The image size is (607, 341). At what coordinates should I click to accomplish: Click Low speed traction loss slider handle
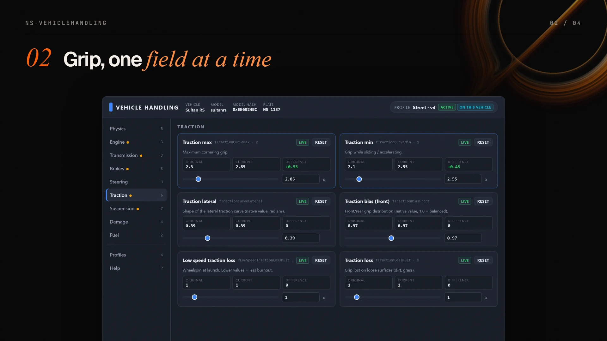[194, 297]
